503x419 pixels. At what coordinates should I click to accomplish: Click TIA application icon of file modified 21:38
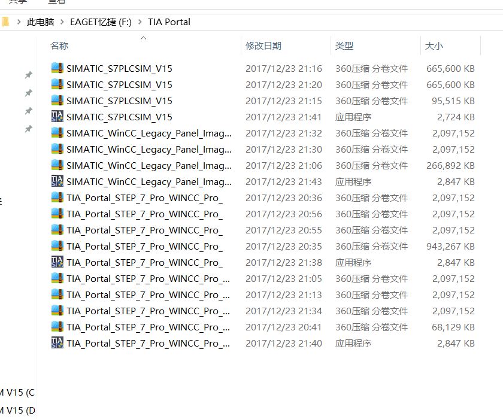click(x=57, y=262)
